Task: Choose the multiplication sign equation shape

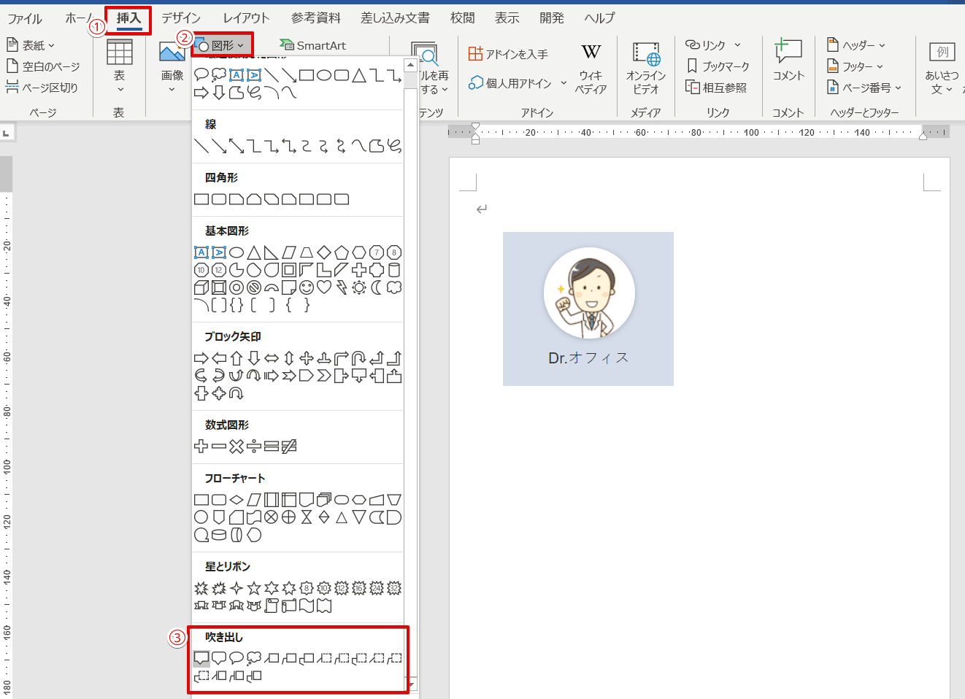Action: tap(237, 447)
